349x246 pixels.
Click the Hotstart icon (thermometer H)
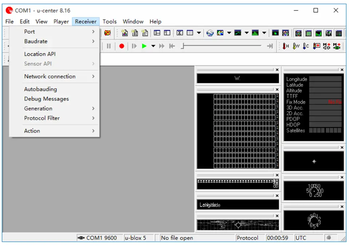286,46
